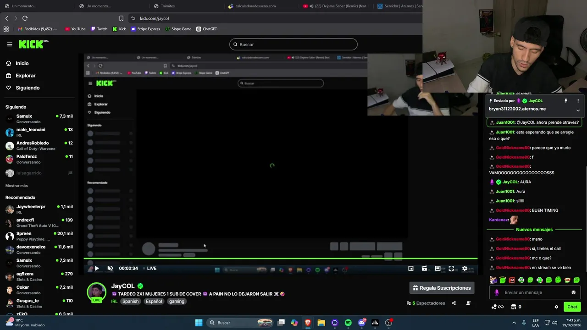Viewport: 587px width, 330px height.
Task: Jump to Nuevos mensajes in chat
Action: point(534,229)
